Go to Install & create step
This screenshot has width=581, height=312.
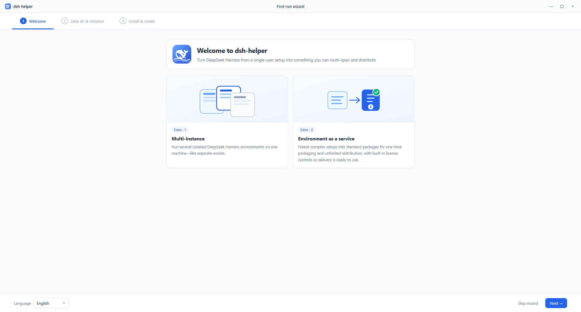[x=137, y=21]
